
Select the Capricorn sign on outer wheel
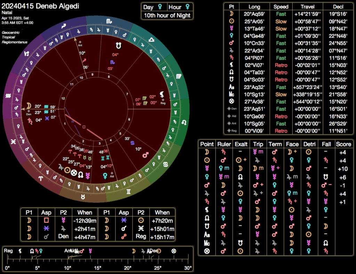(26, 54)
